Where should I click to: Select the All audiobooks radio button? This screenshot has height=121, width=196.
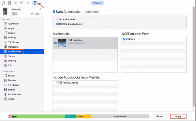point(58,19)
